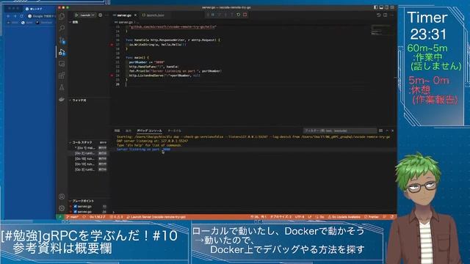Click Prettier in the status bar

pyautogui.click(x=372, y=217)
